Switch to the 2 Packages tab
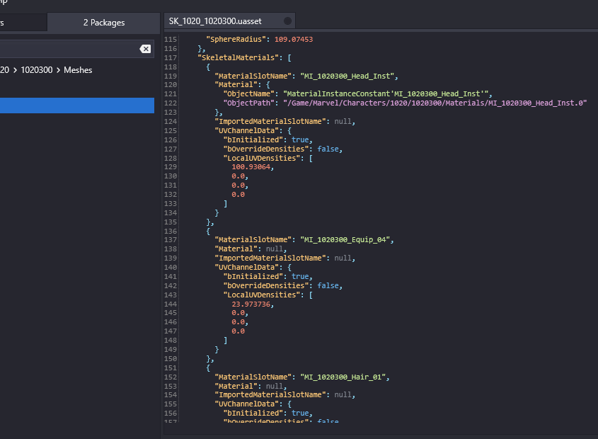The image size is (598, 439). [104, 23]
